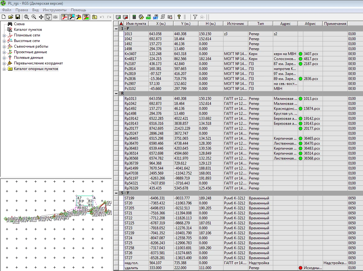Open the Инструменты menu
Screen dimensions: 363x271
(54, 10)
